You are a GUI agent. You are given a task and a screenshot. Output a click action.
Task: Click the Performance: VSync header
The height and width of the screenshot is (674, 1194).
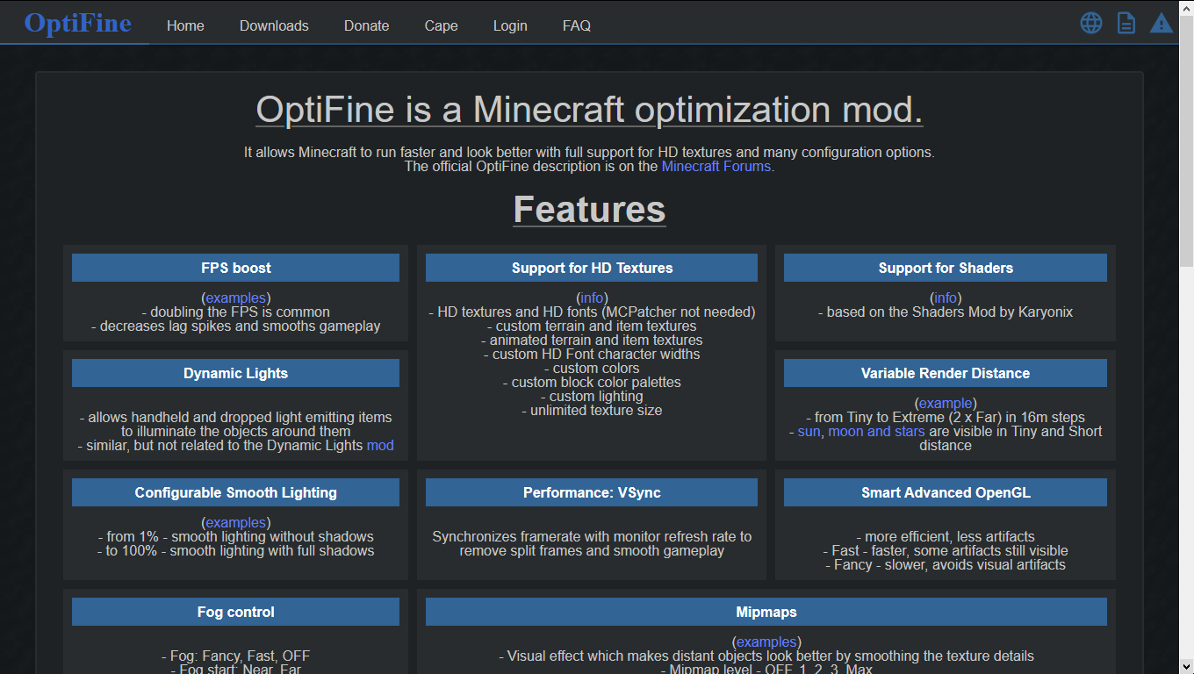pos(592,492)
